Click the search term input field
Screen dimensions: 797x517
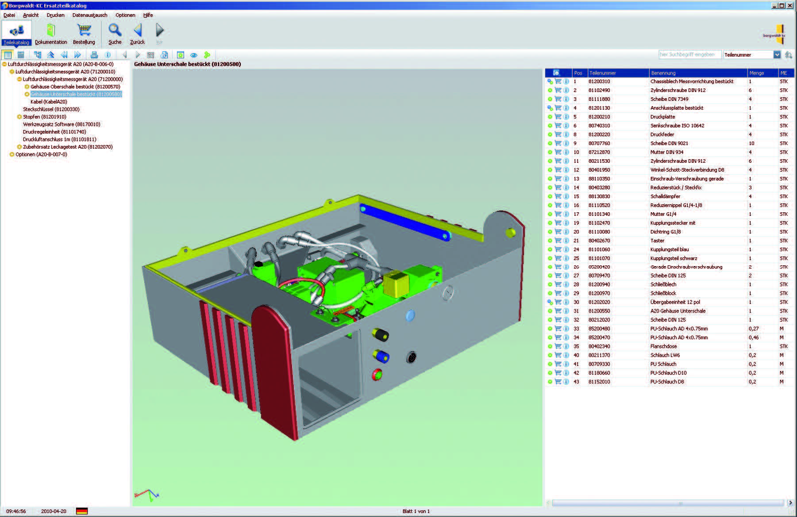[x=689, y=55]
